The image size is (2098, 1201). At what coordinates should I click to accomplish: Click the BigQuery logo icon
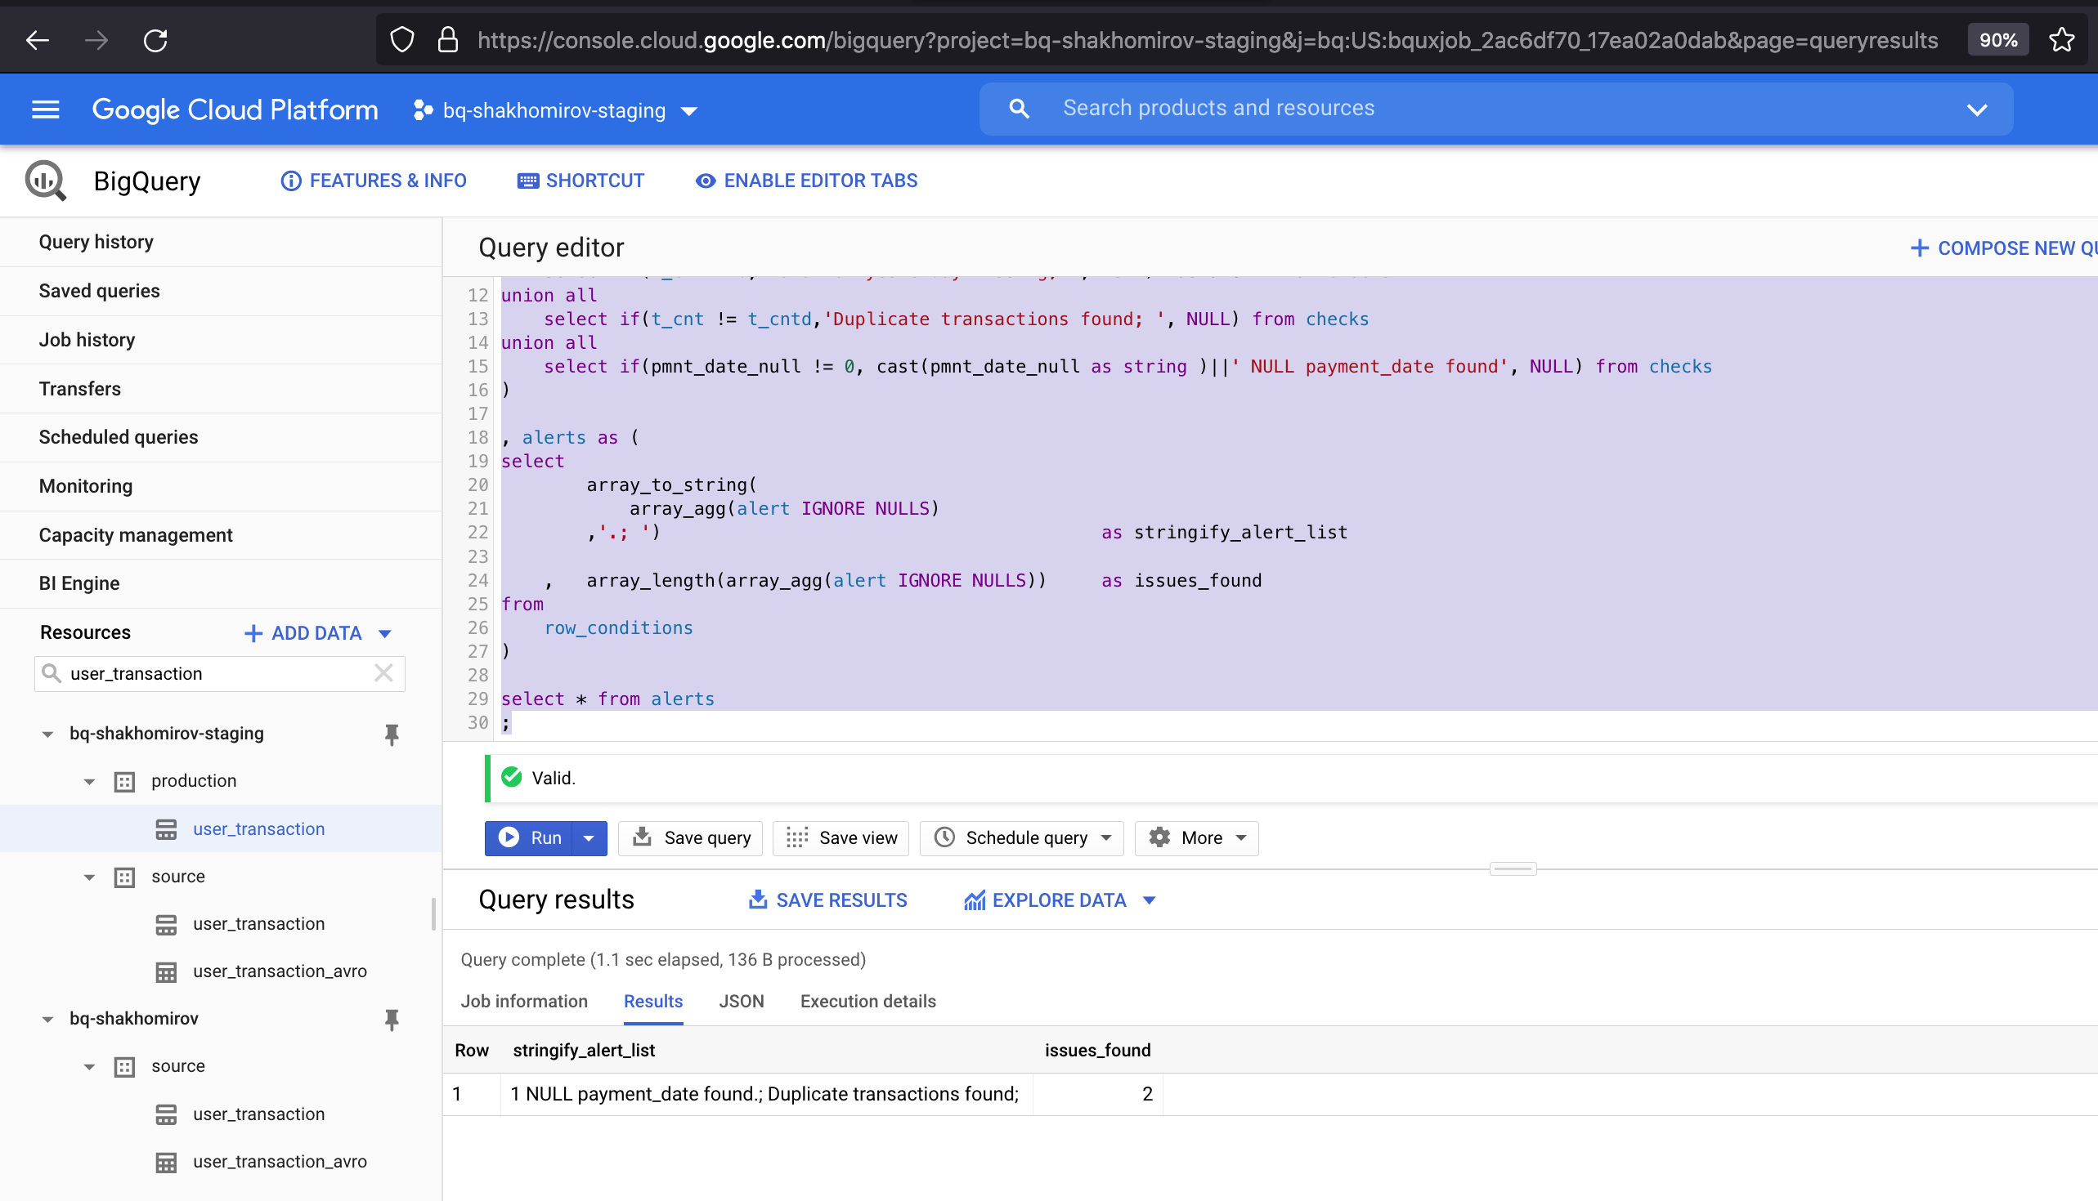click(46, 181)
